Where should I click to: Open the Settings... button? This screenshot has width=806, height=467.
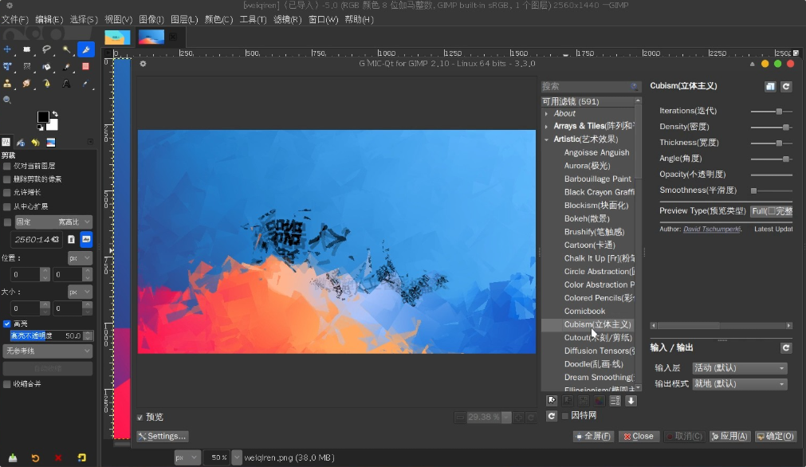point(163,436)
